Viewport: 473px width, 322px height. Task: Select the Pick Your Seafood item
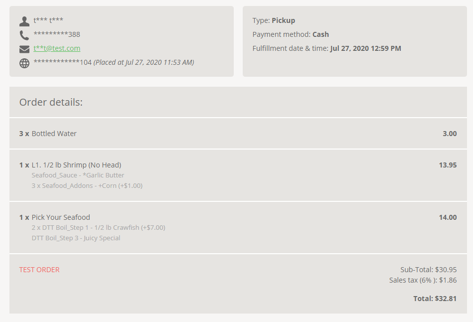[61, 217]
